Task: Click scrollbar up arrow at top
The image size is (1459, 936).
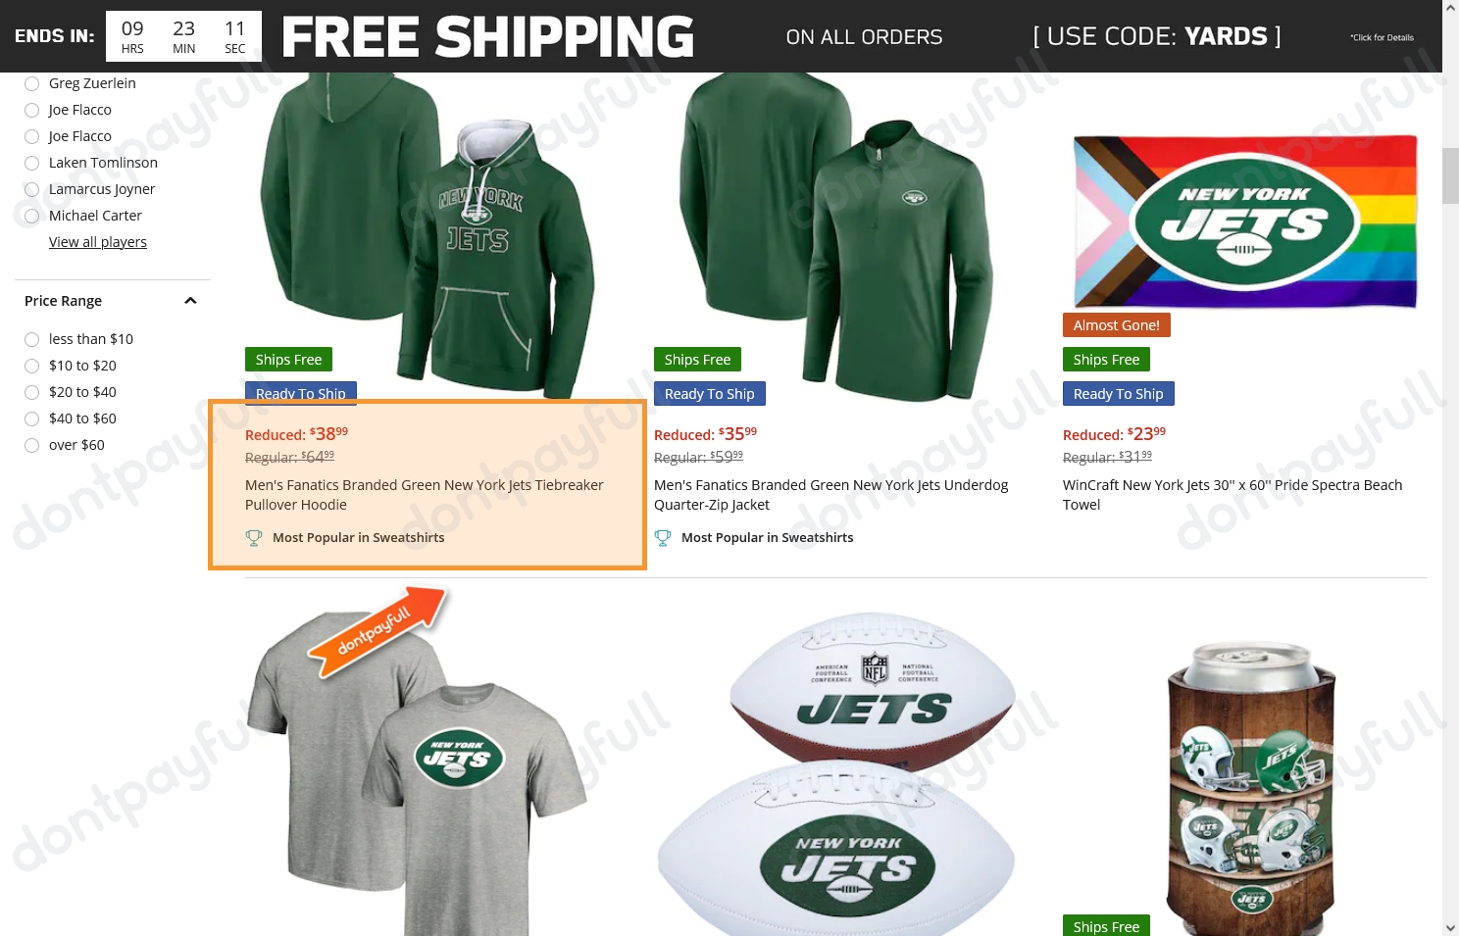Action: tap(1450, 8)
